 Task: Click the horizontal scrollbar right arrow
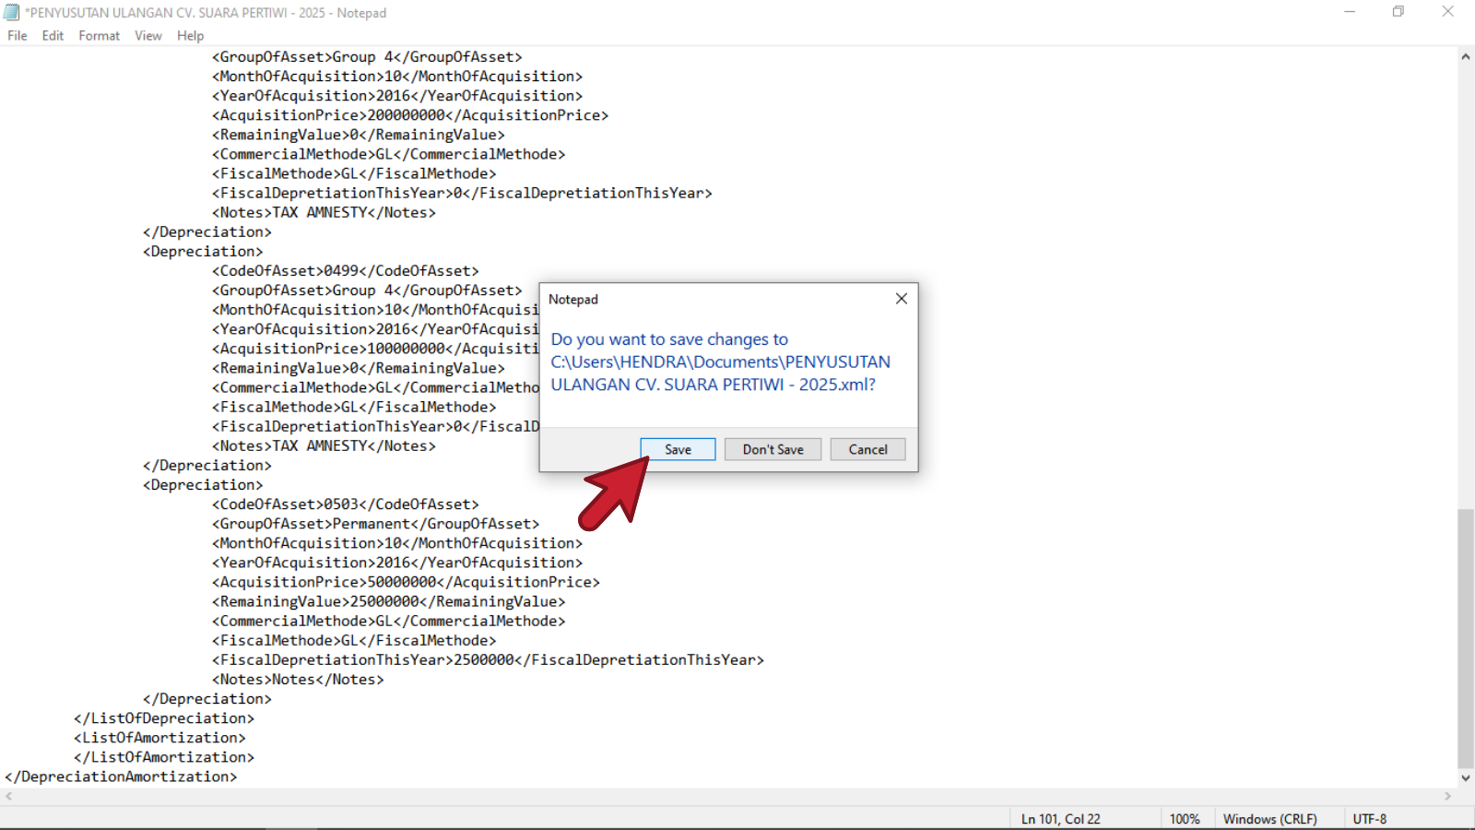coord(1448,796)
